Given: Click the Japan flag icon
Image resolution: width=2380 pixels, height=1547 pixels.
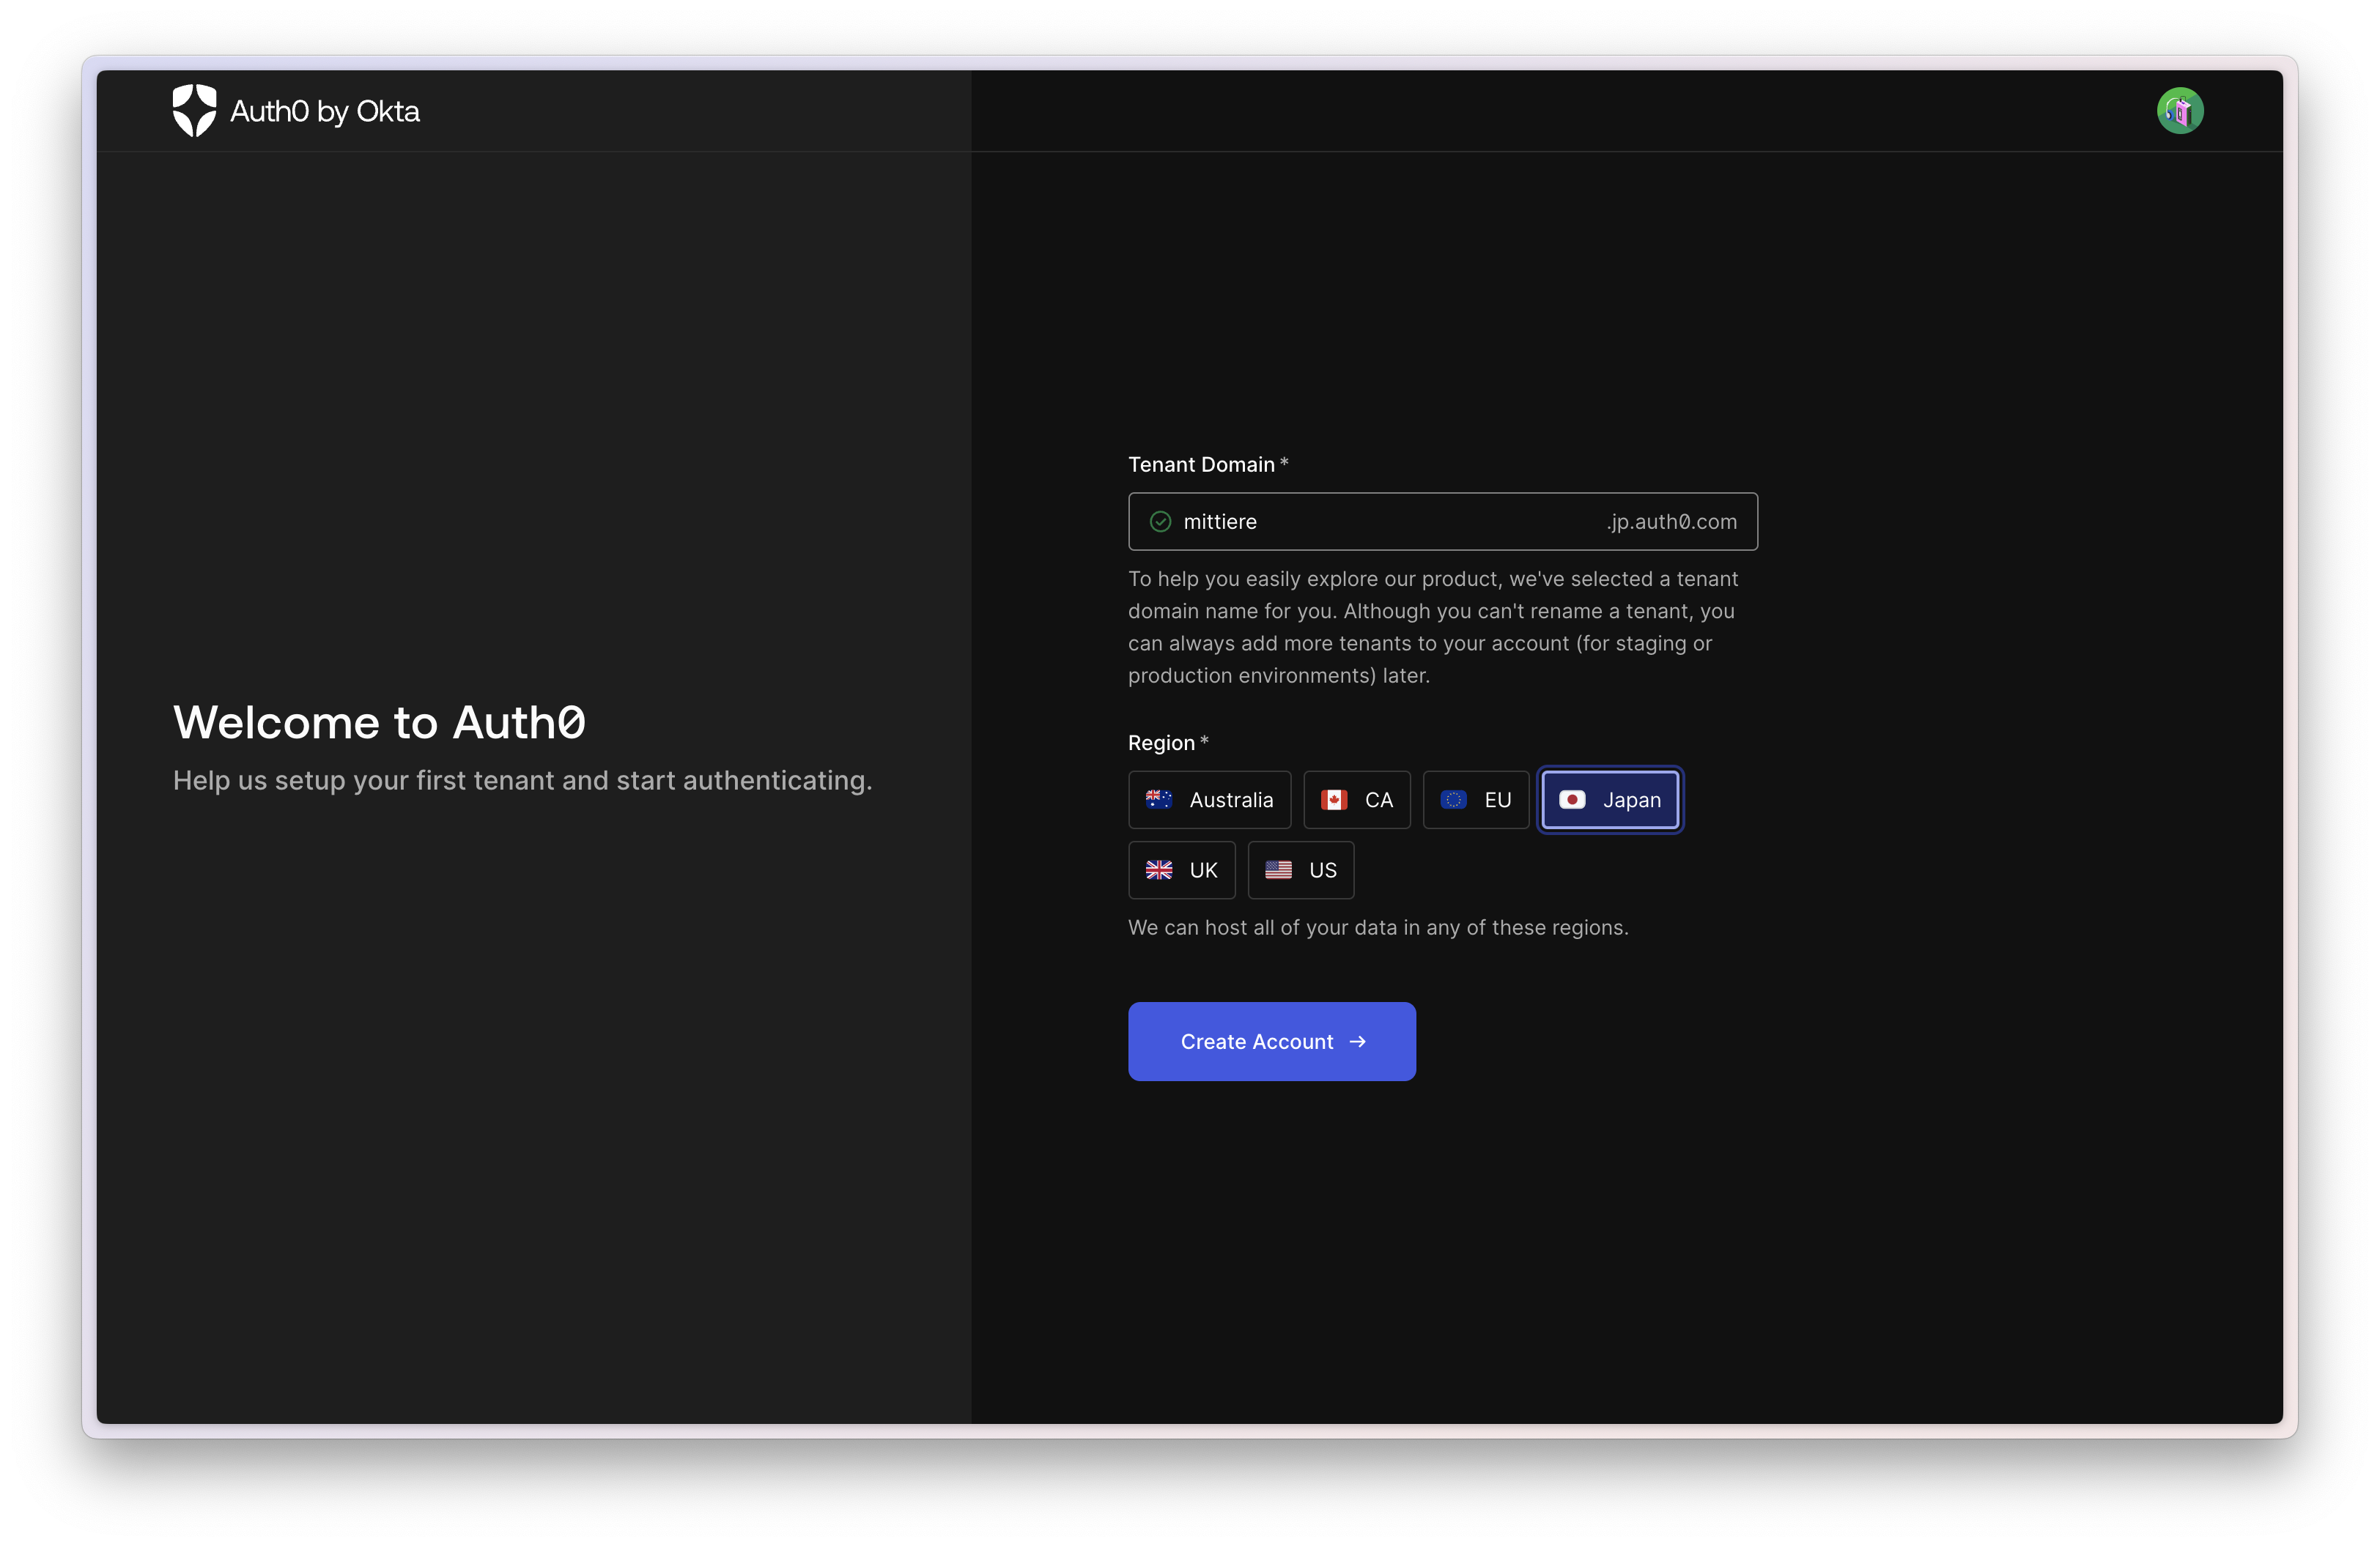Looking at the screenshot, I should click(1572, 799).
